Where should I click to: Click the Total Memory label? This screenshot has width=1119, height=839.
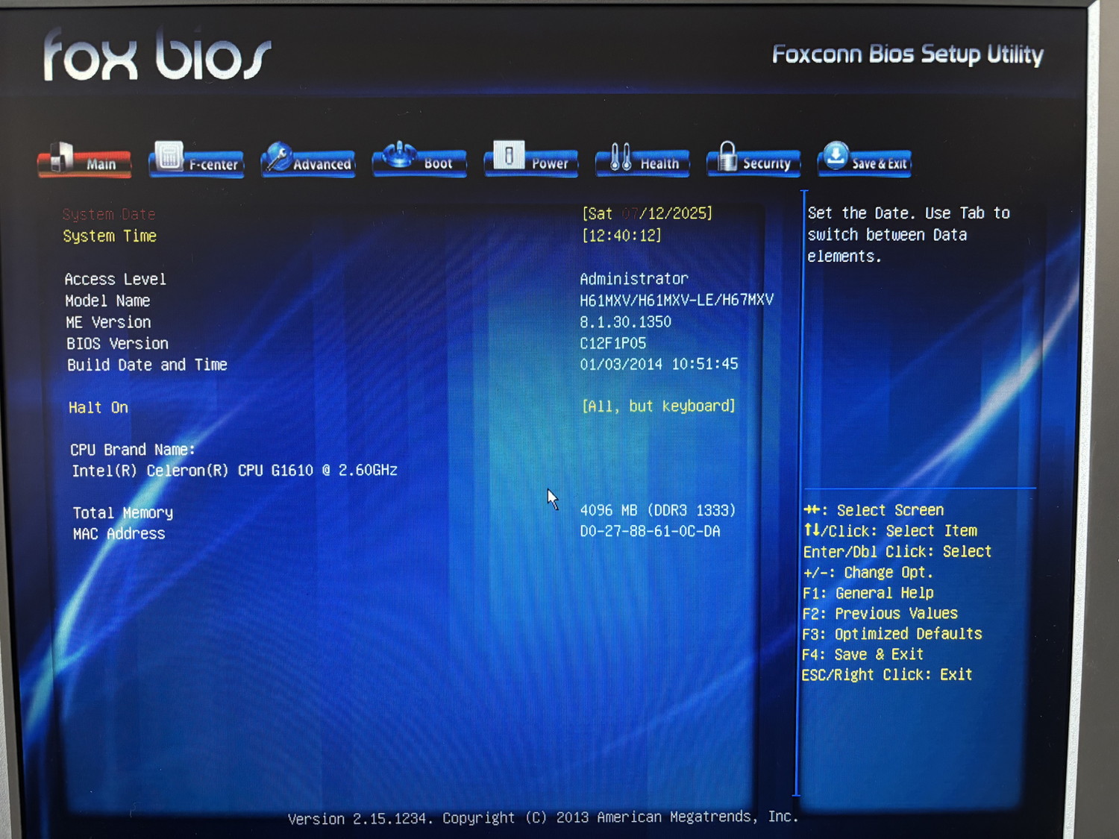click(123, 513)
